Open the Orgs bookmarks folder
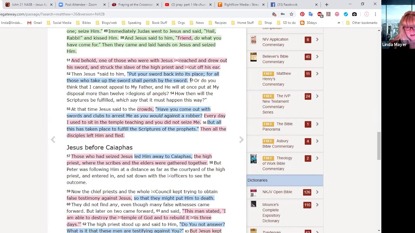415x233 pixels. [178, 23]
